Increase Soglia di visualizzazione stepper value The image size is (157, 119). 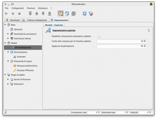(145, 45)
